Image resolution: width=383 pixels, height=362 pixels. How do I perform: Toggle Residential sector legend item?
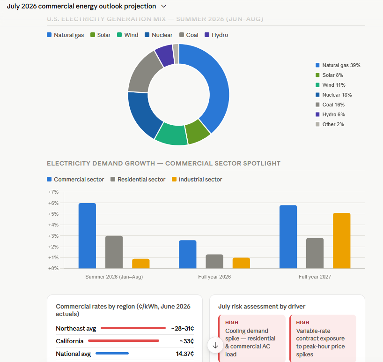[138, 179]
